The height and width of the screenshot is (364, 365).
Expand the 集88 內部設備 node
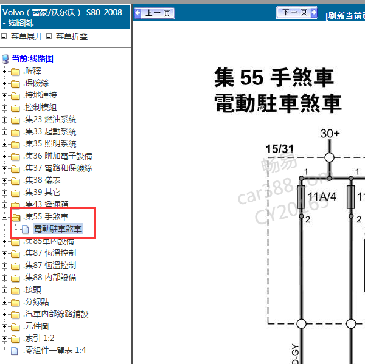click(4, 278)
